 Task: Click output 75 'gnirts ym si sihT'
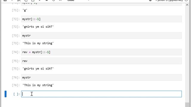[38, 69]
